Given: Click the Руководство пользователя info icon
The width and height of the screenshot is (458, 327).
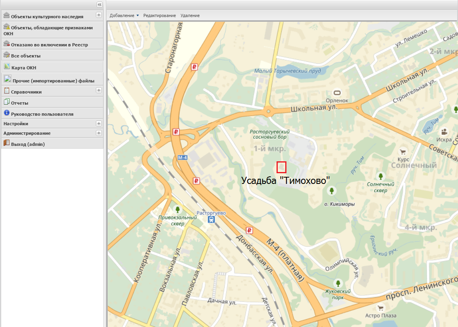Looking at the screenshot, I should coord(6,113).
